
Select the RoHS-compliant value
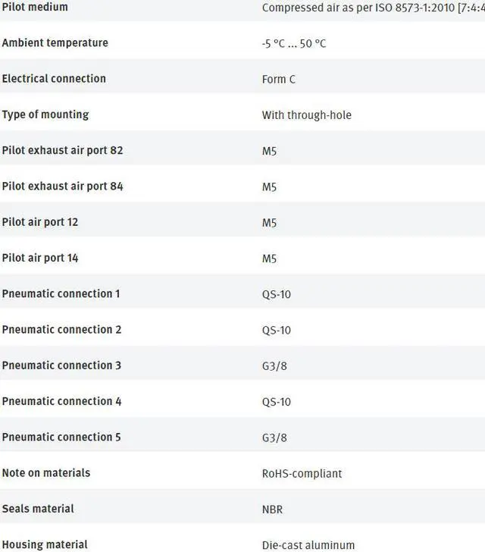pos(302,473)
